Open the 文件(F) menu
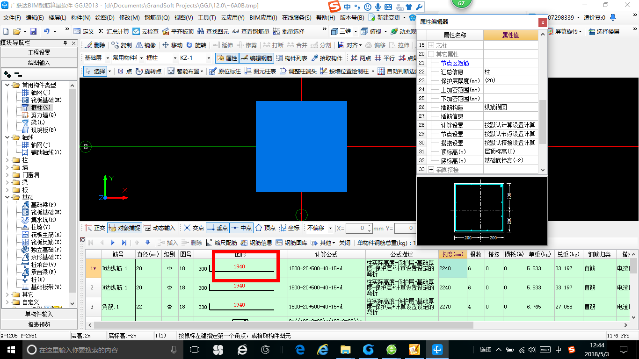Screen dimensions: 639x359 click(12, 18)
